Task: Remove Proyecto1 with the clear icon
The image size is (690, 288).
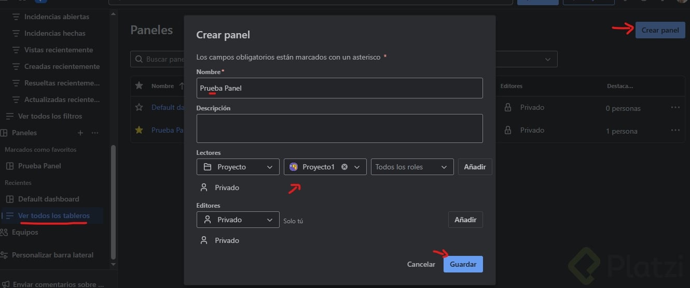Action: (x=344, y=167)
